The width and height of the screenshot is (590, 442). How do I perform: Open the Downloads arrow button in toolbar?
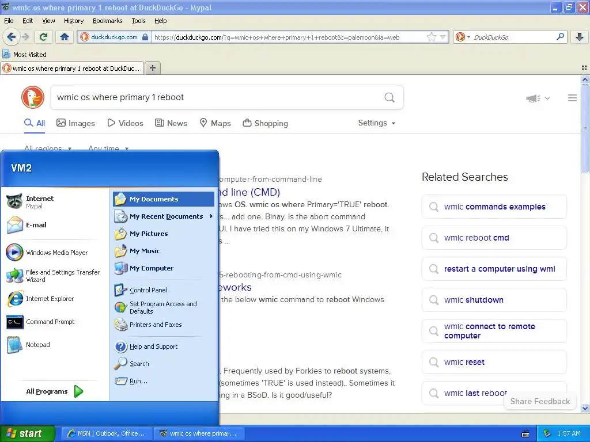click(x=580, y=37)
